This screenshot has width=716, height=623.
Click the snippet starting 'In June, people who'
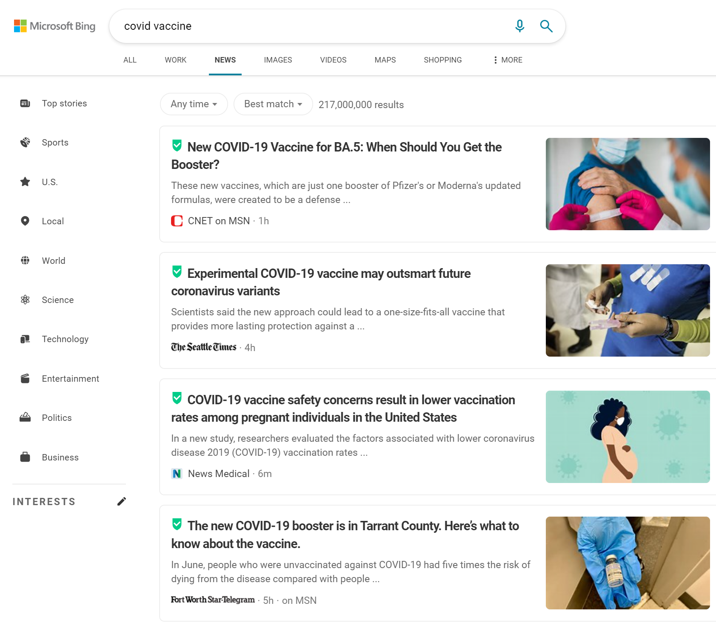point(351,572)
